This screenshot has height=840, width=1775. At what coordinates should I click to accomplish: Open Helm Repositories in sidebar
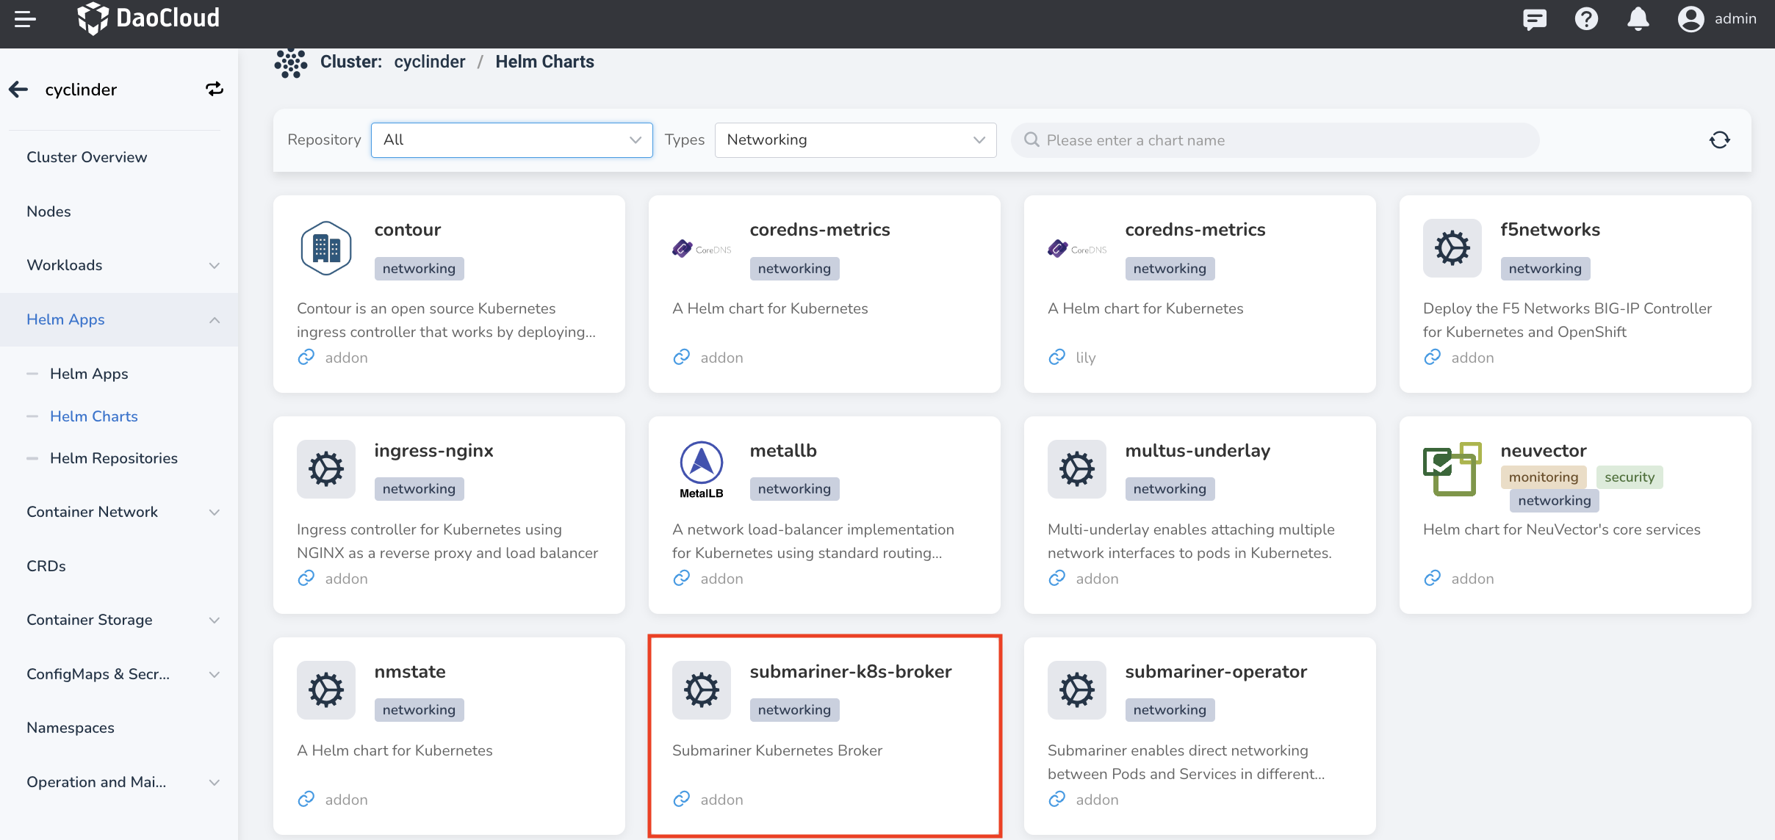[114, 458]
